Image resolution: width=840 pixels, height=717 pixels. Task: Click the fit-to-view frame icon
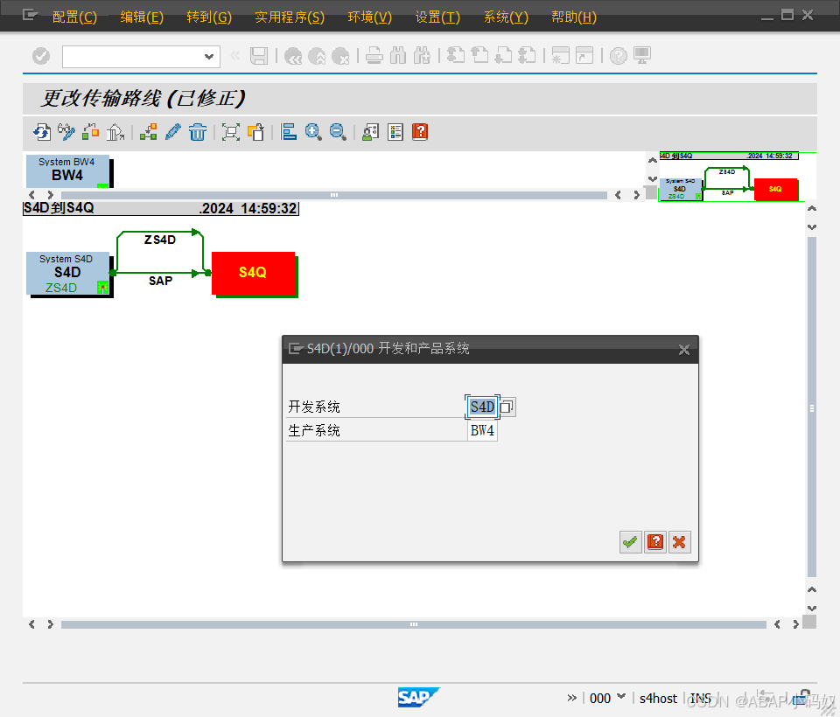[231, 132]
